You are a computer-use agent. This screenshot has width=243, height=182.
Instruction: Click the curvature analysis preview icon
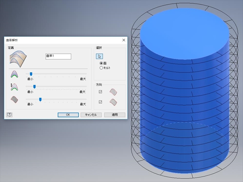tap(17, 59)
